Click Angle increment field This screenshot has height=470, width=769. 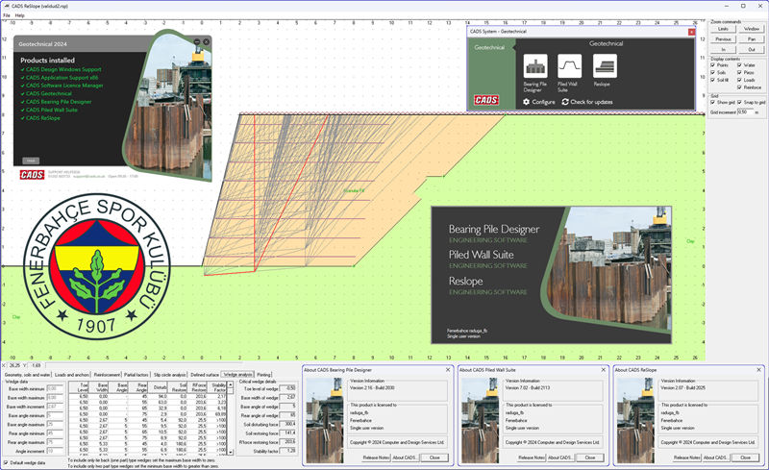tap(55, 451)
